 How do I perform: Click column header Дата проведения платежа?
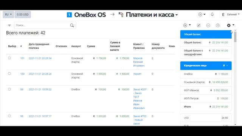[39, 46]
